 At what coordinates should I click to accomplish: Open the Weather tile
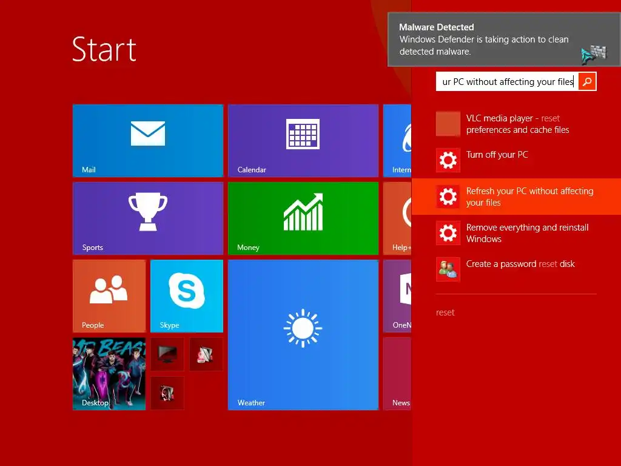point(303,334)
